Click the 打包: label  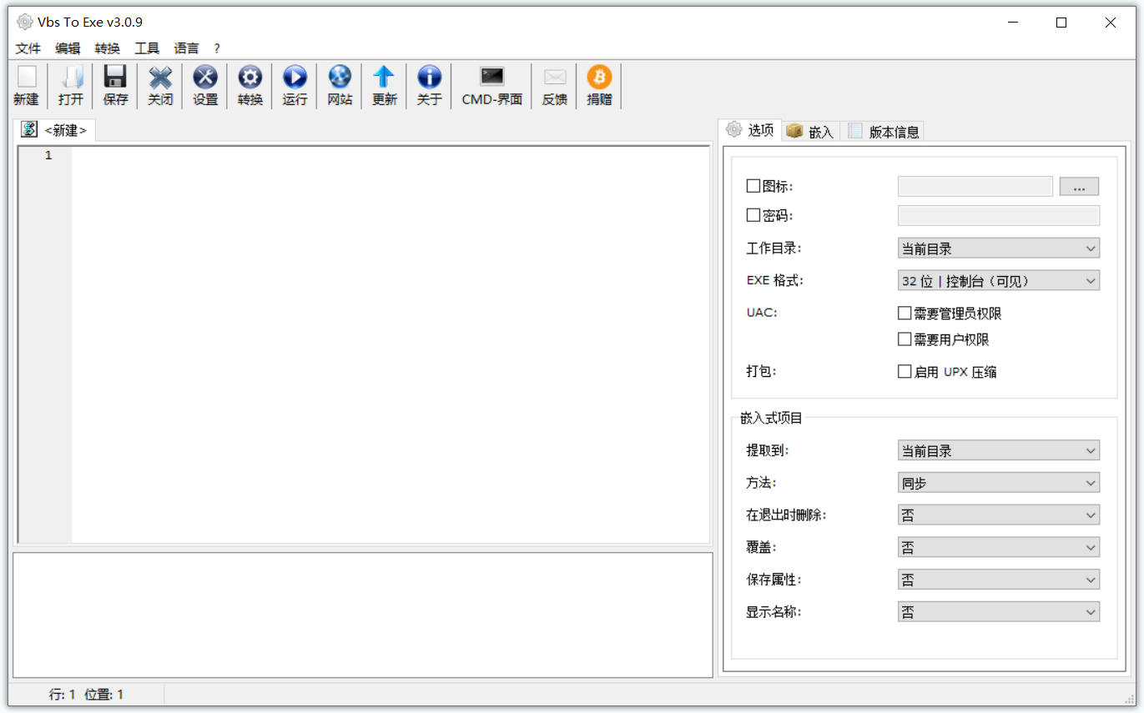[x=761, y=372]
